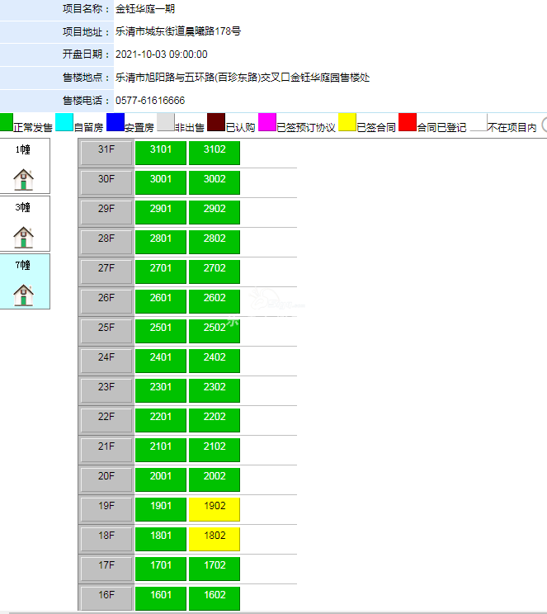
Task: Select building 7幢 house icon
Action: (23, 295)
